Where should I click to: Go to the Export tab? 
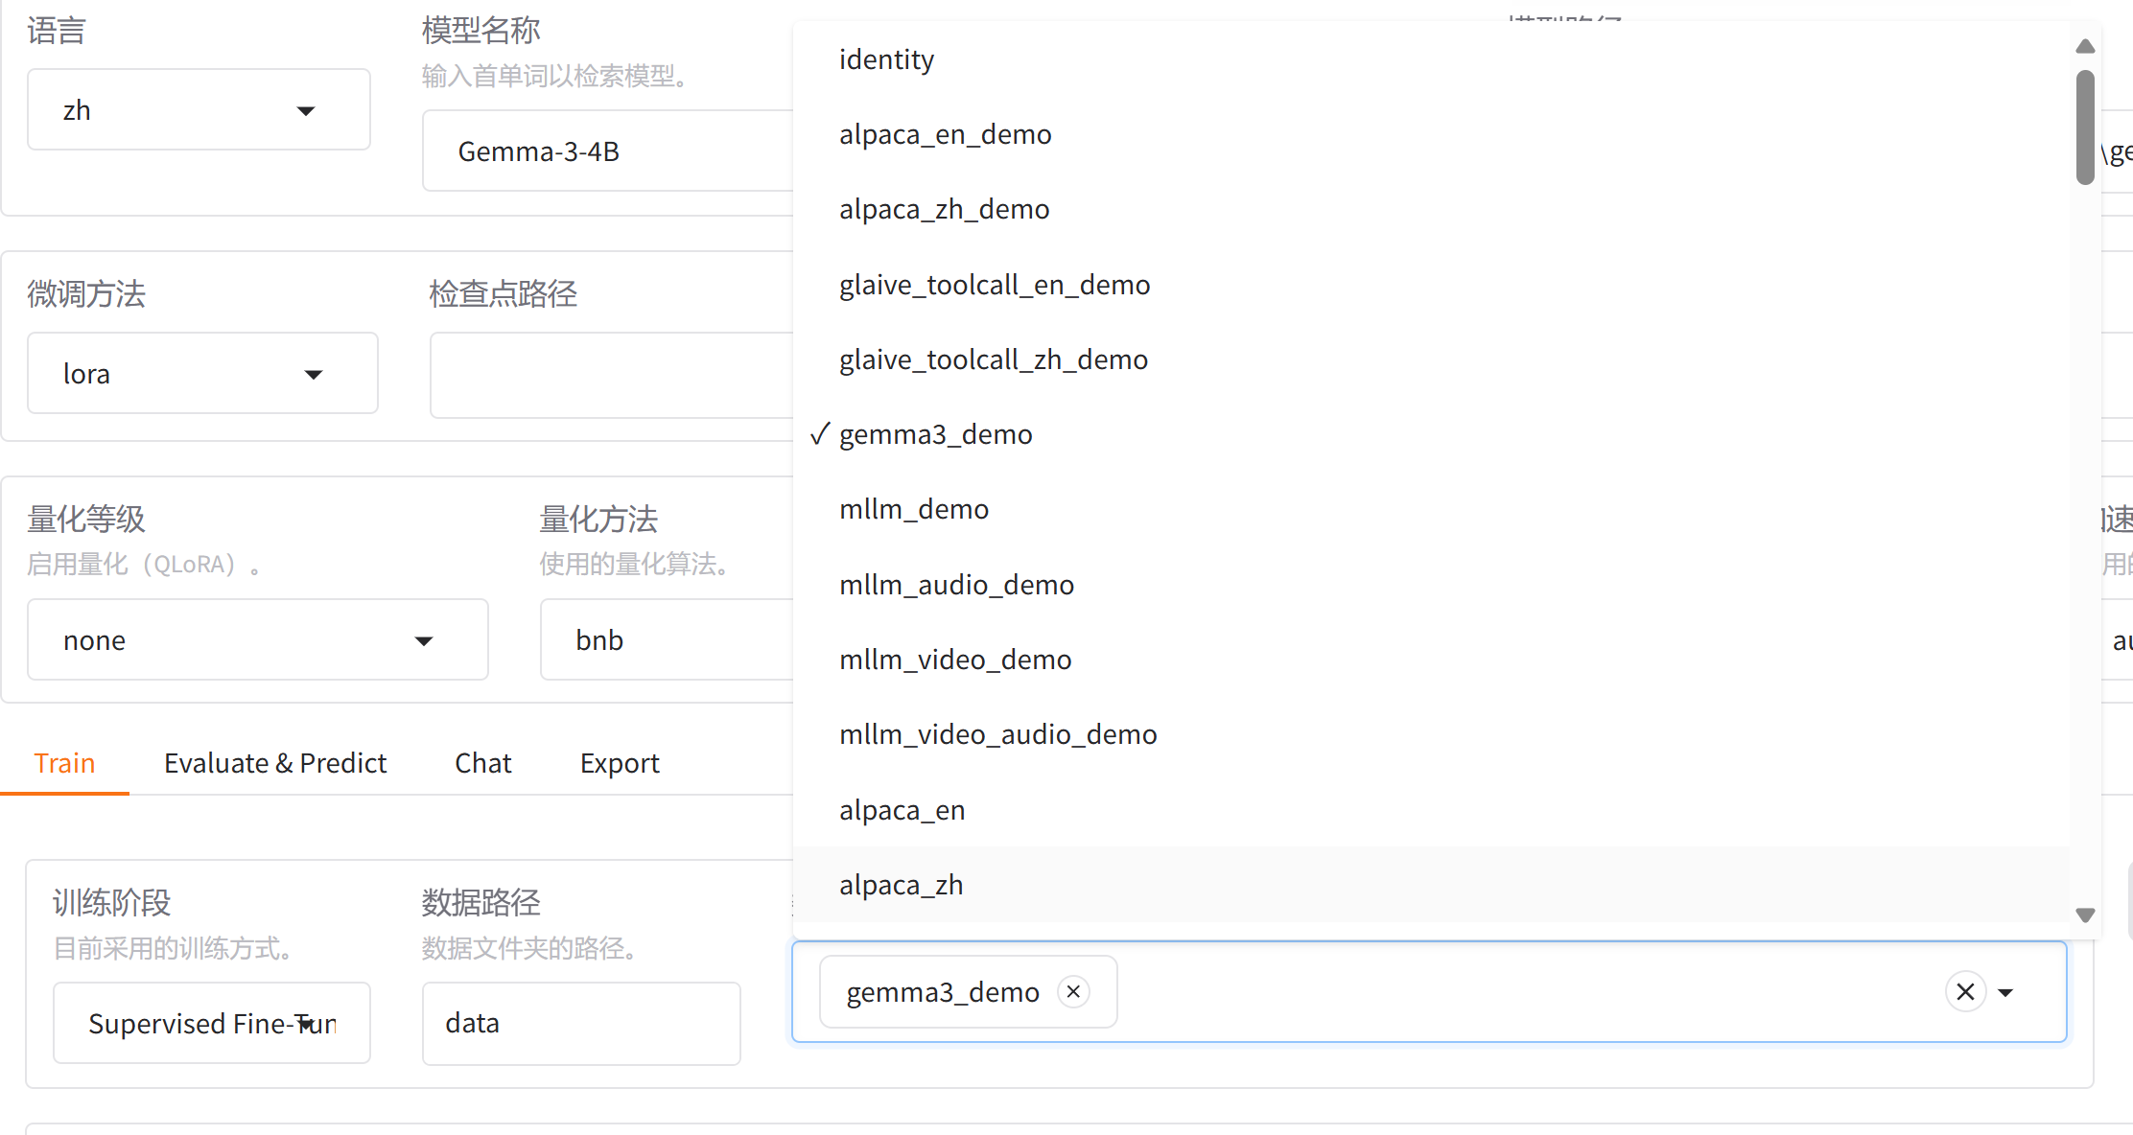click(x=620, y=763)
